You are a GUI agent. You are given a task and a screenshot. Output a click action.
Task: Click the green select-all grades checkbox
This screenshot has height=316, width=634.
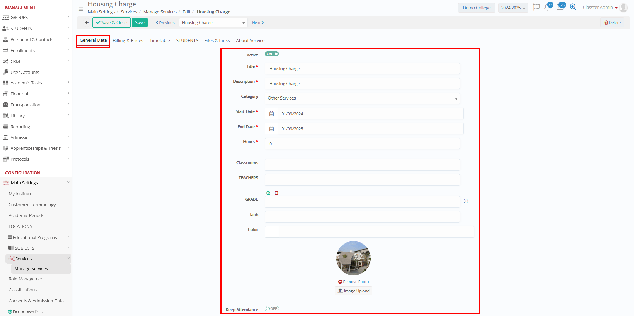(268, 193)
